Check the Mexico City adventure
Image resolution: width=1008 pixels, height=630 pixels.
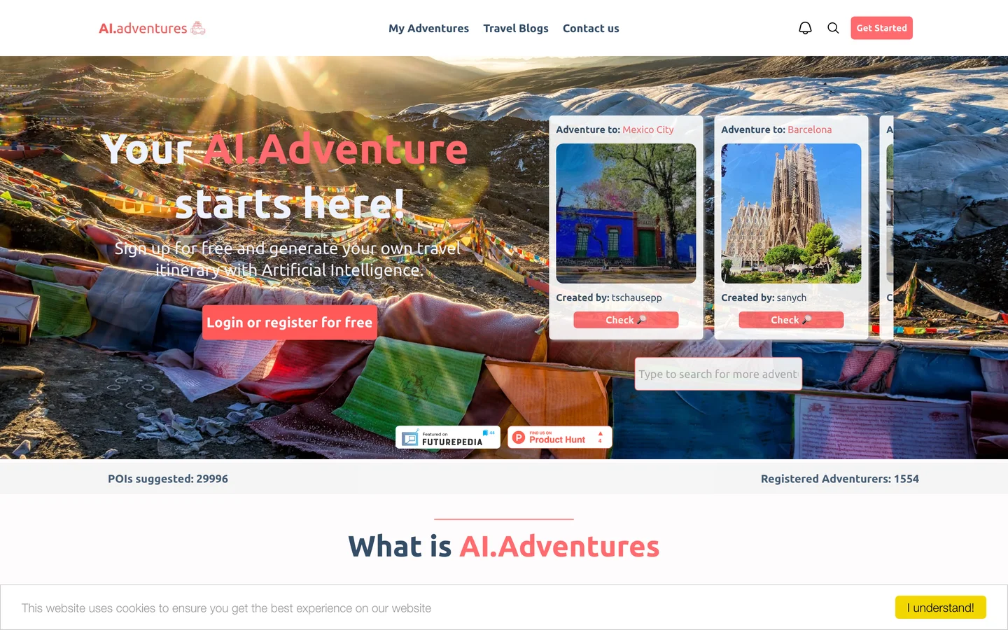tap(626, 320)
